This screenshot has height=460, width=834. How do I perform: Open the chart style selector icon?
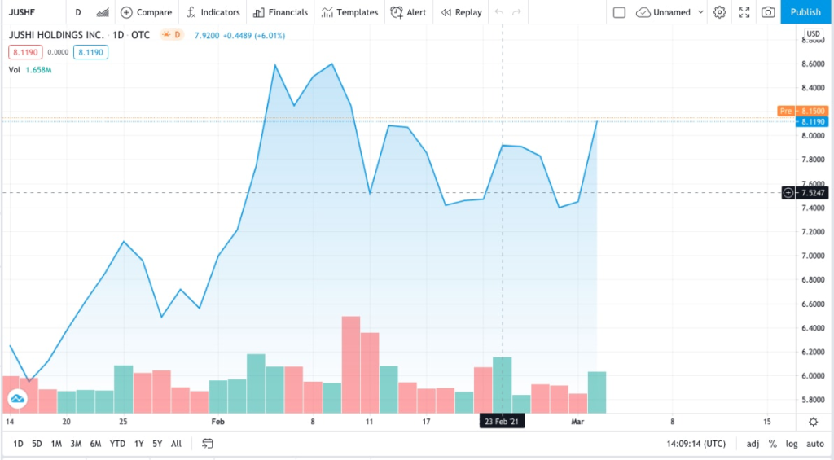point(103,11)
